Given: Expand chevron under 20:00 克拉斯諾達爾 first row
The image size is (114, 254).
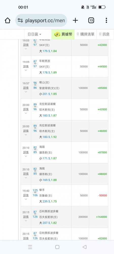Looking at the screenshot, I should click(26, 113).
